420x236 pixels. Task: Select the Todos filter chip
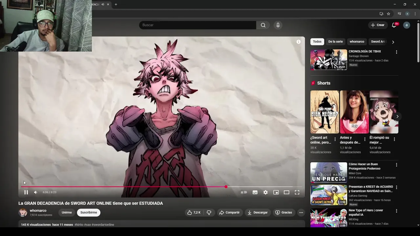[x=317, y=42]
